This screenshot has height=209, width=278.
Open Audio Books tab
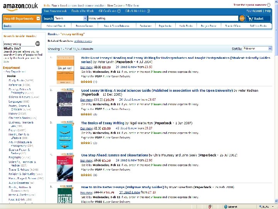coord(186,26)
